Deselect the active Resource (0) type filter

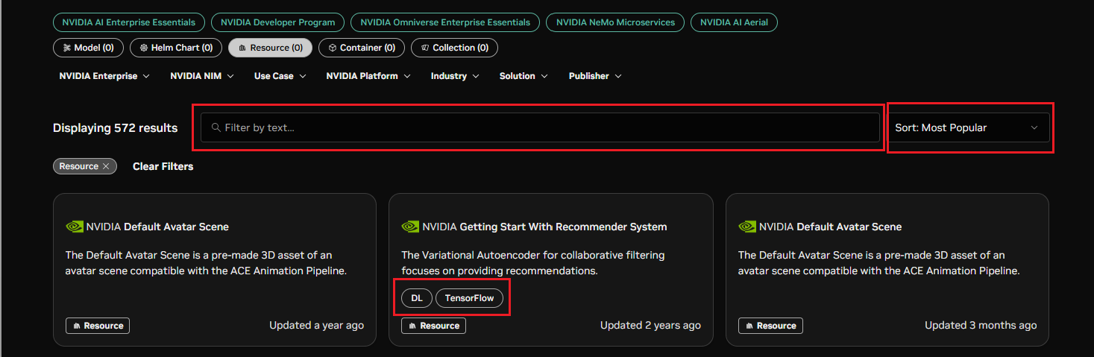click(x=271, y=48)
